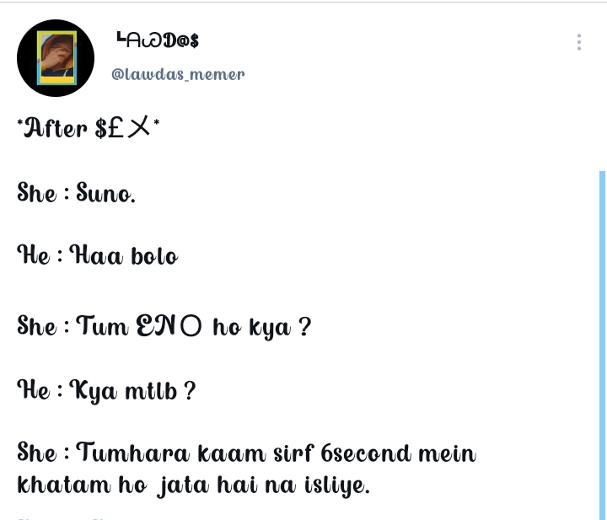Viewport: 607px width, 520px height.
Task: Click the words "Haa bolo" after He
Action: (x=124, y=255)
